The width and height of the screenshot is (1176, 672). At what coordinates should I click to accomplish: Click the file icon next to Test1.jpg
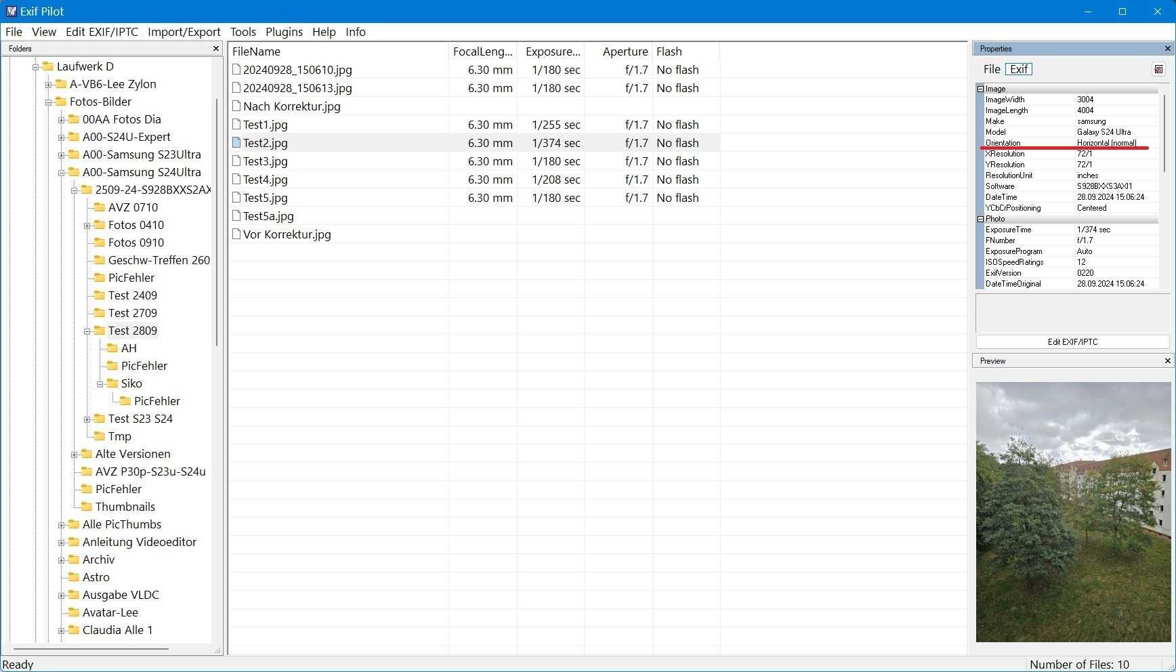click(236, 125)
